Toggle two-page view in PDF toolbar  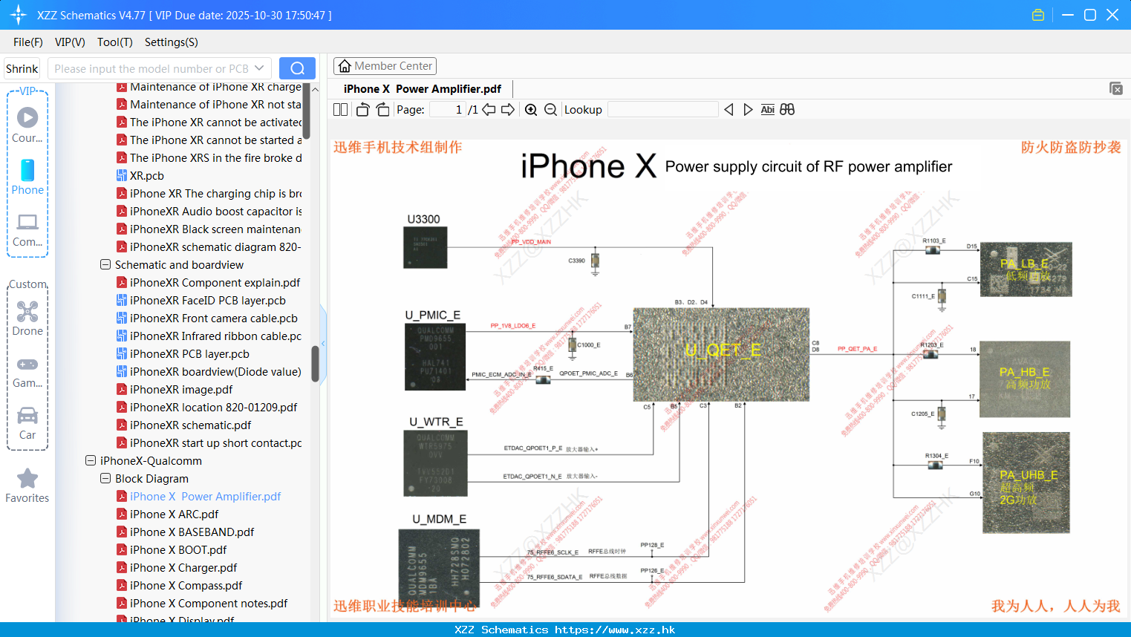click(x=341, y=110)
